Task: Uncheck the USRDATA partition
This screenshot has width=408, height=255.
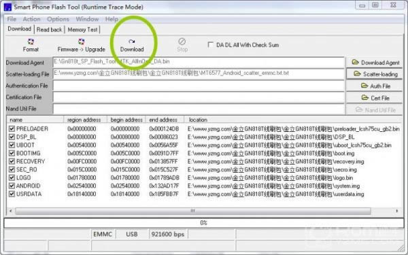Action: point(12,194)
